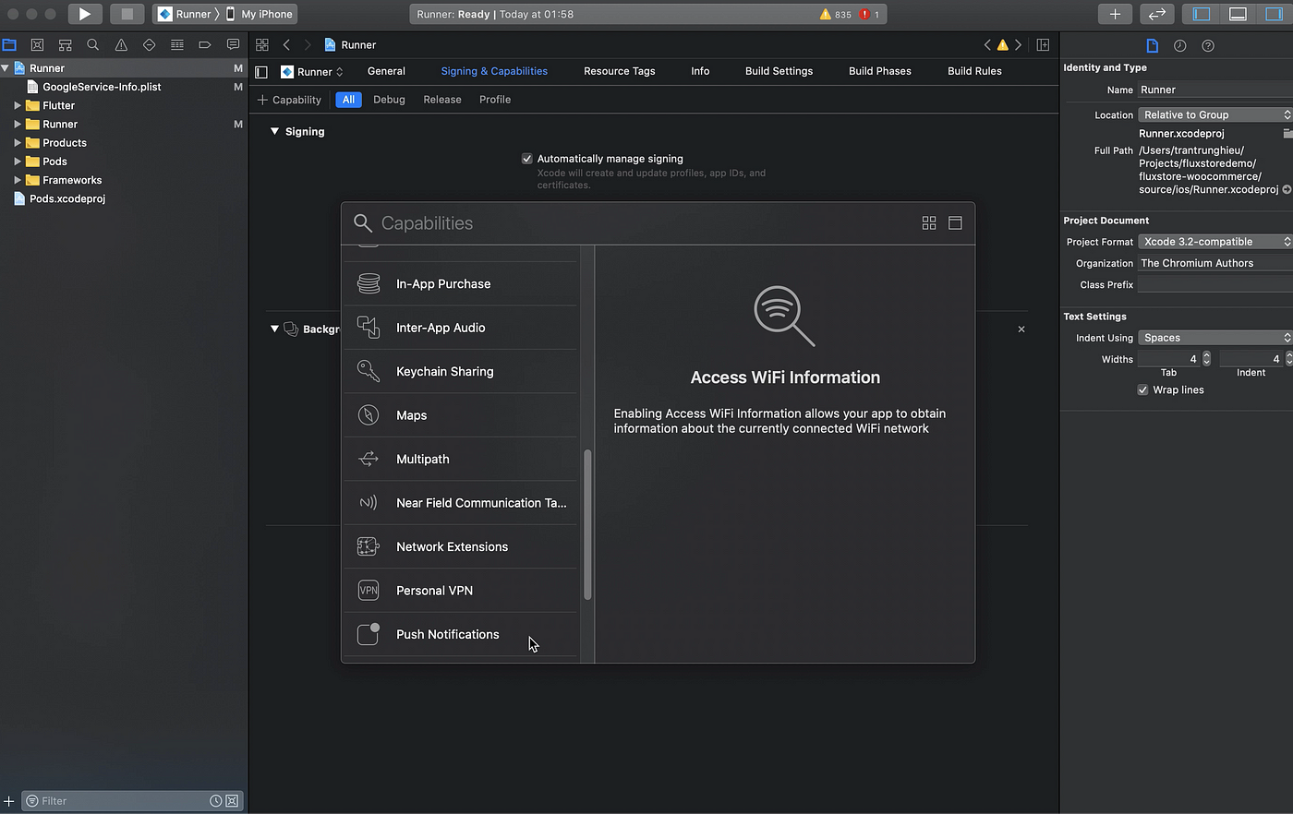Toggle Automatically manage signing checkbox

[527, 159]
